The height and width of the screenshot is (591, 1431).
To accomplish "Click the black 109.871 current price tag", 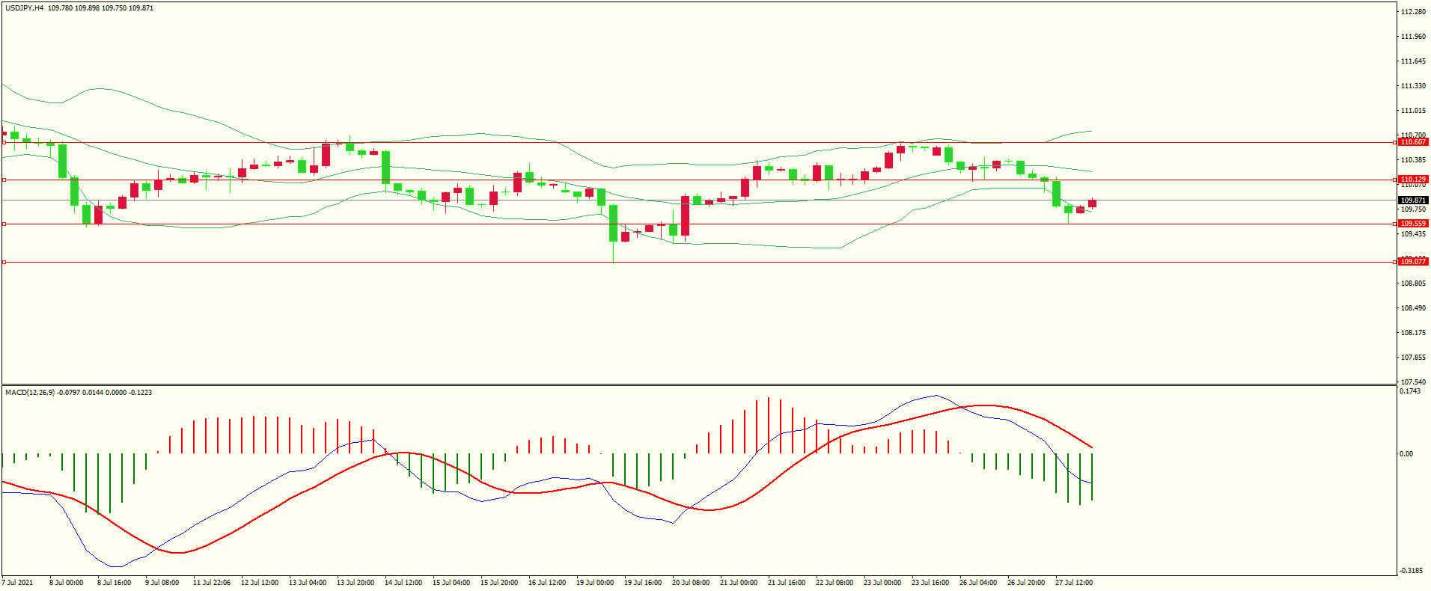I will click(1413, 200).
